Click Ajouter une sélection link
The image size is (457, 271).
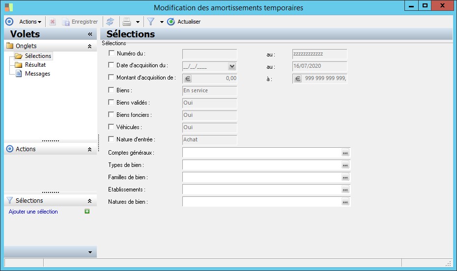33,212
